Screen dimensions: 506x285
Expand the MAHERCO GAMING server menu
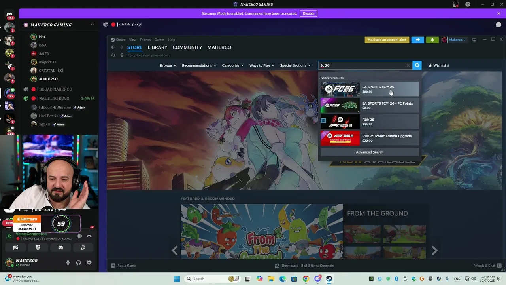point(92,25)
